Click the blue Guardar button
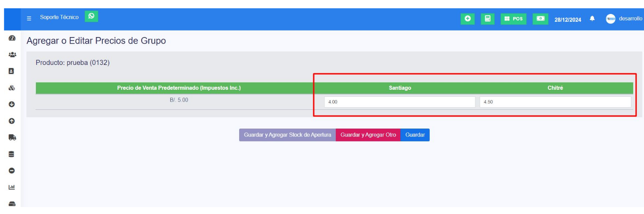Screen dimensions: 644x214 [x=415, y=135]
